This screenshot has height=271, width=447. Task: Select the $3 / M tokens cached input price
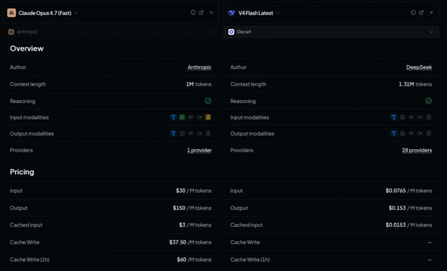[195, 225]
